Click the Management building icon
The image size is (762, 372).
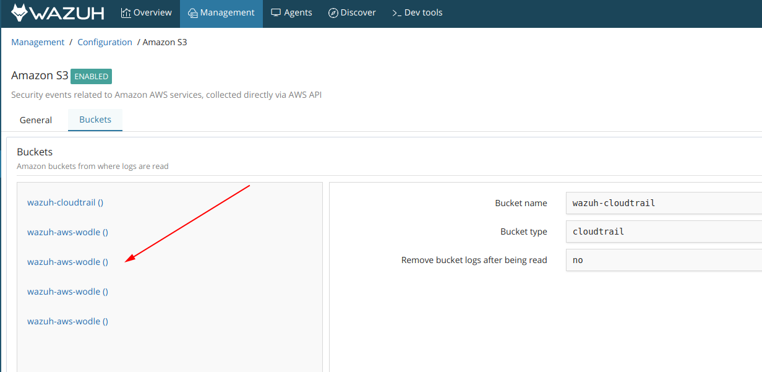(192, 12)
